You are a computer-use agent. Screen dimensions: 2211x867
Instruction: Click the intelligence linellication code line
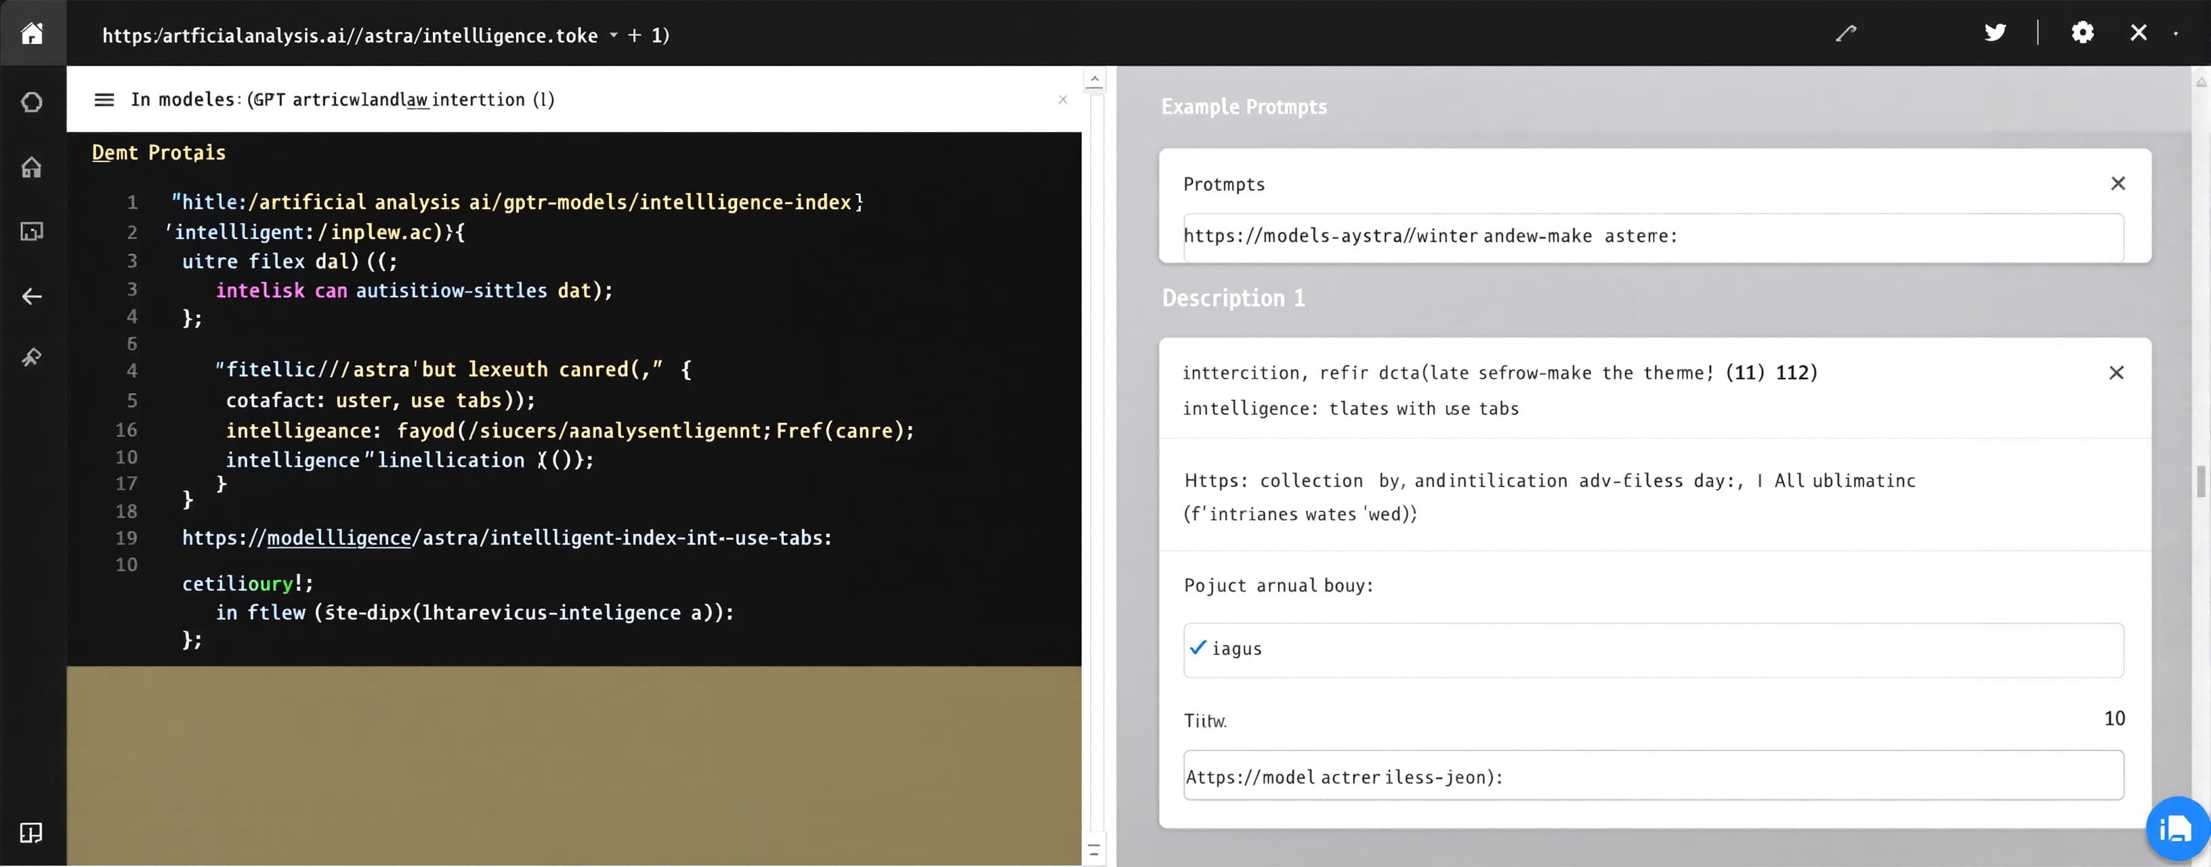point(409,461)
